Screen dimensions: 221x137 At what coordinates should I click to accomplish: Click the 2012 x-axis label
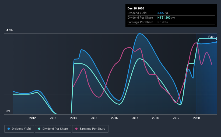pos(33,118)
